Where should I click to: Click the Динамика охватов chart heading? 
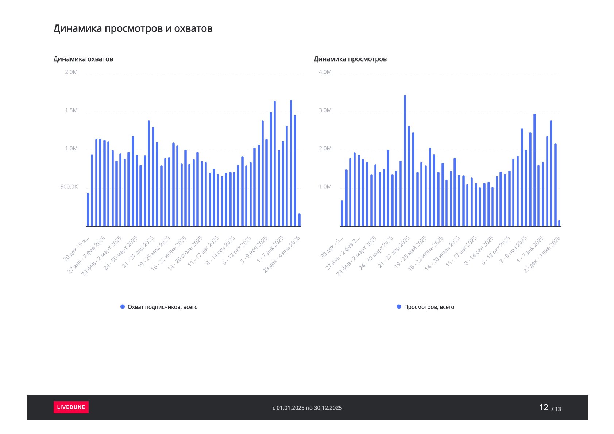coord(83,59)
